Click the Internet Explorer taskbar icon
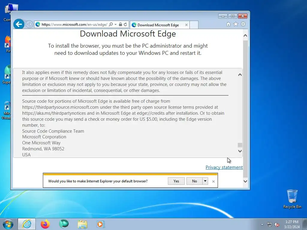Viewport: 307px width, 230px height. coord(27,224)
